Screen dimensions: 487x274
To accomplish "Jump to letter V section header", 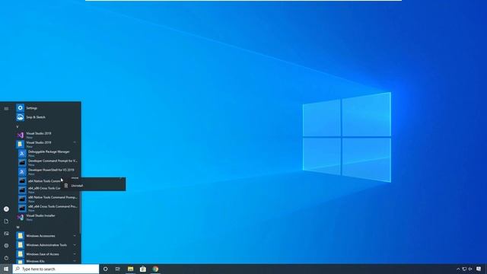I will pos(18,126).
